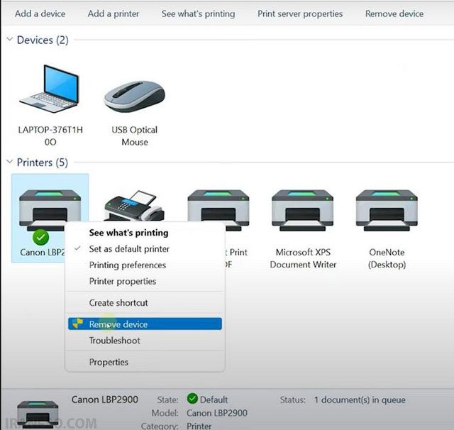Viewport: 454px width, 430px height.
Task: Select the OneNote (Desktop) printer icon
Action: coord(387,211)
